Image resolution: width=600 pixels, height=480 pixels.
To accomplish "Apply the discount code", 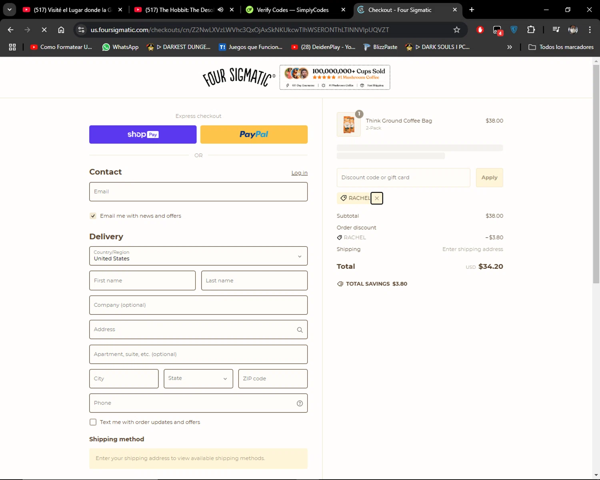I will click(489, 178).
